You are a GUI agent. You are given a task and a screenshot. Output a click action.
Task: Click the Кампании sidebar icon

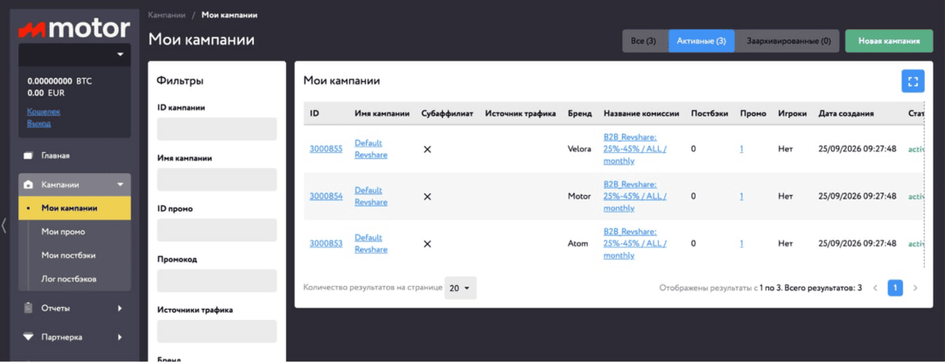click(28, 184)
